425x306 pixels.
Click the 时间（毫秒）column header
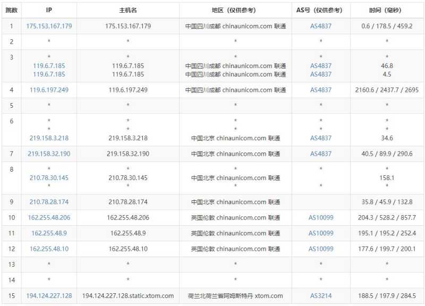[386, 9]
